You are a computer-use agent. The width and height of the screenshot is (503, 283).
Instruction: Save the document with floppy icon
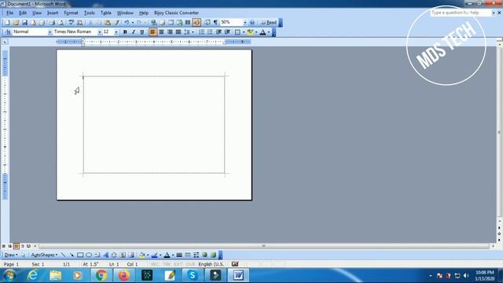click(24, 23)
